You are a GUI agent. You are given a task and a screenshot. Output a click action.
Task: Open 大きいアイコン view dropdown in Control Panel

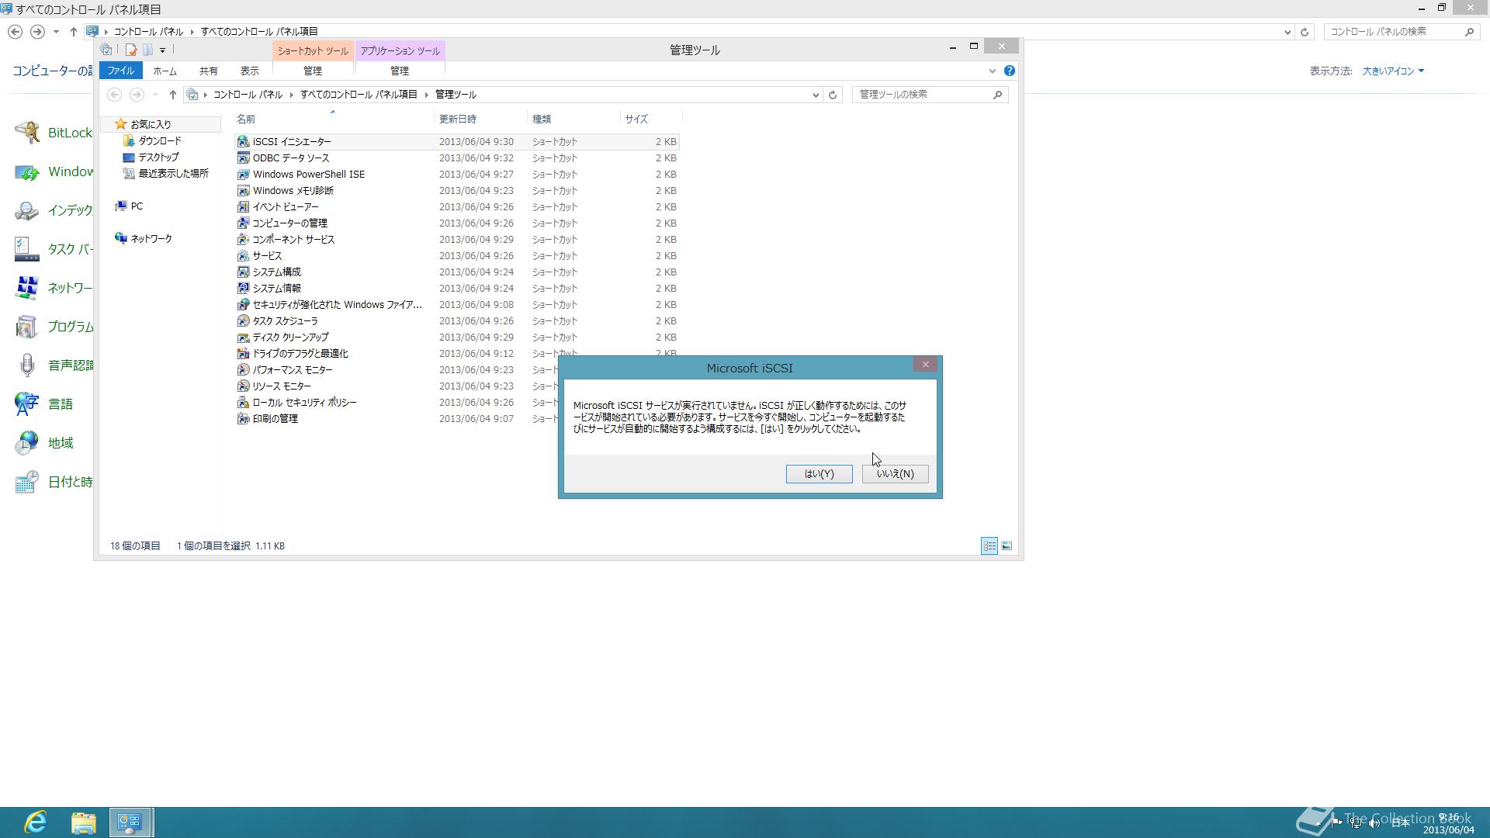1393,71
